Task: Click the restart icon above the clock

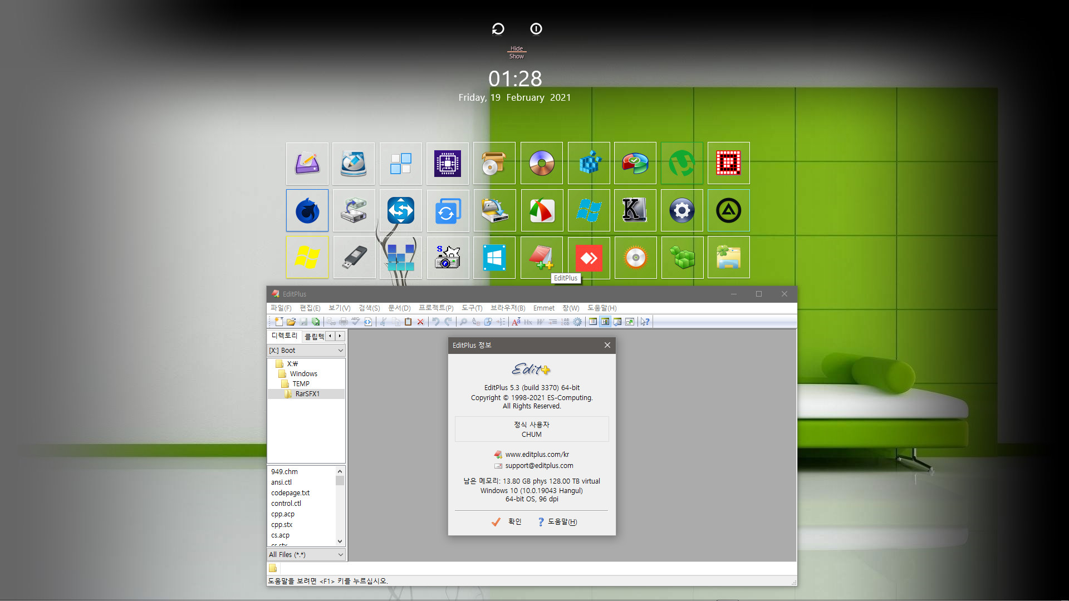Action: click(498, 29)
